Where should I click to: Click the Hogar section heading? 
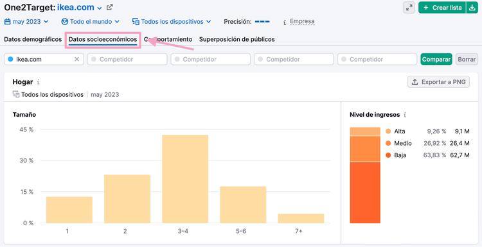coord(22,82)
